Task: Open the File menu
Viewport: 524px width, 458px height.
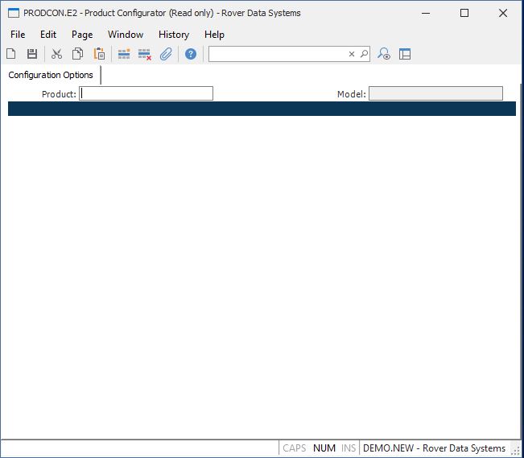Action: point(18,35)
